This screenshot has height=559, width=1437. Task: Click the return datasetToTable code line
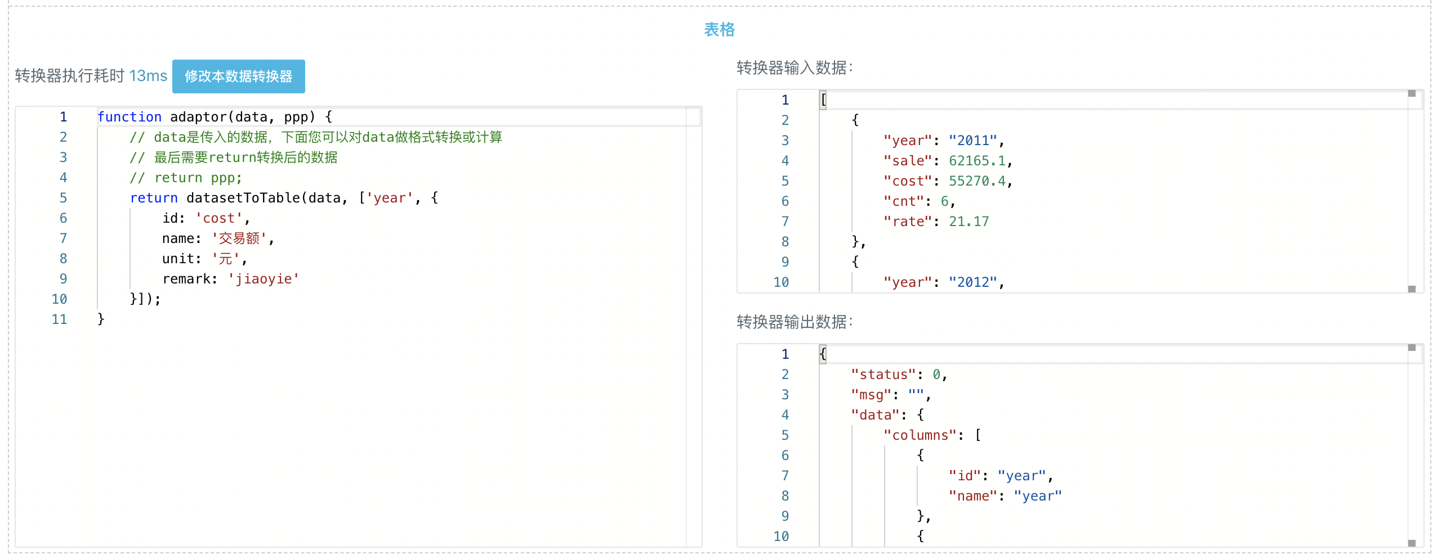284,198
